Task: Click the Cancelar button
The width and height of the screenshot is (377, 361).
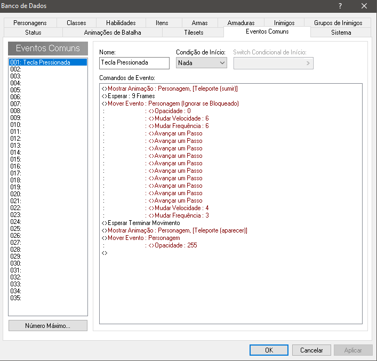Action: pyautogui.click(x=311, y=350)
